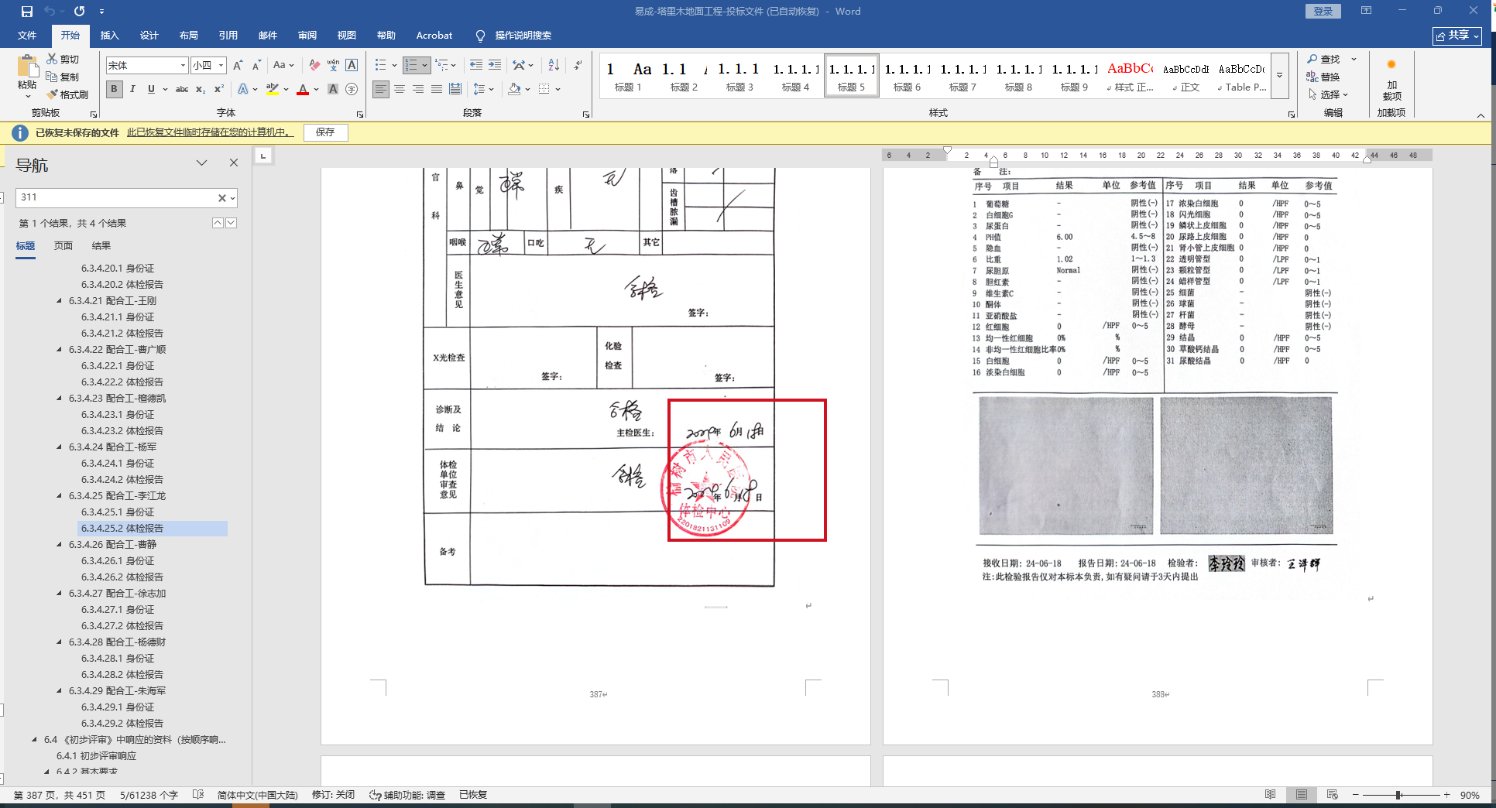The width and height of the screenshot is (1496, 808).
Task: Increase the paragraph indent
Action: (495, 66)
